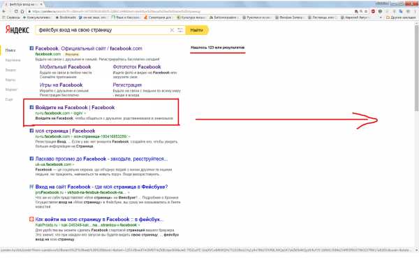The width and height of the screenshot is (419, 258).
Task: Click the uk-ua.facebook.com green URL
Action: click(x=54, y=164)
